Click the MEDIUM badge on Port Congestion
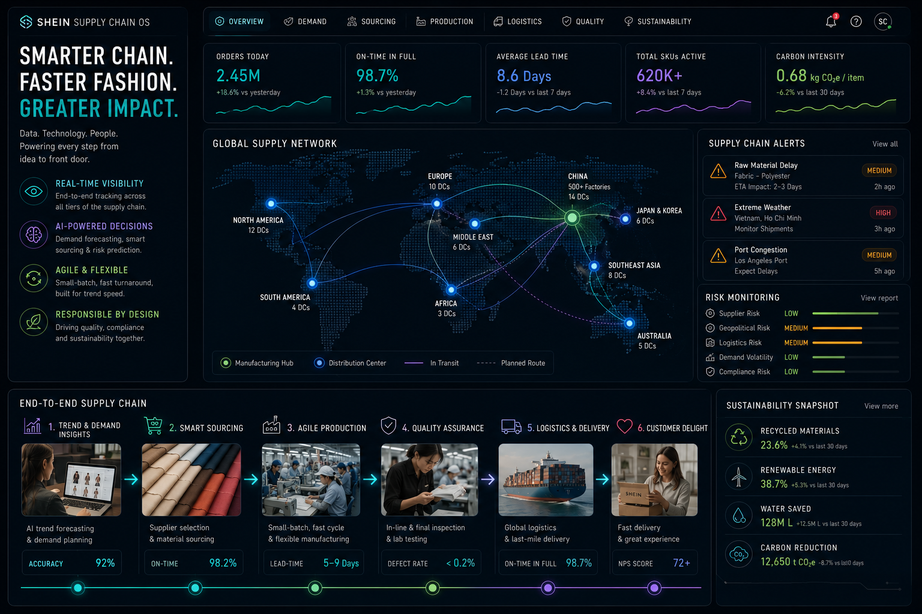 pos(879,255)
